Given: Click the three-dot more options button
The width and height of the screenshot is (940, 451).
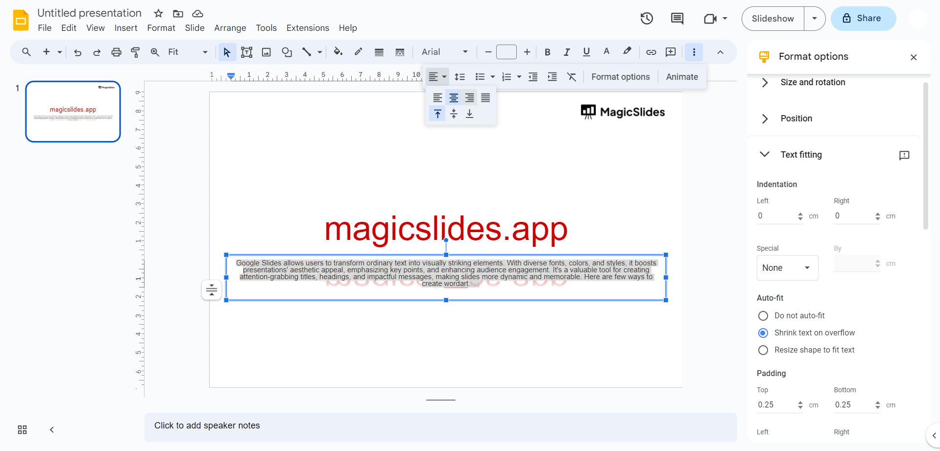Looking at the screenshot, I should point(694,52).
